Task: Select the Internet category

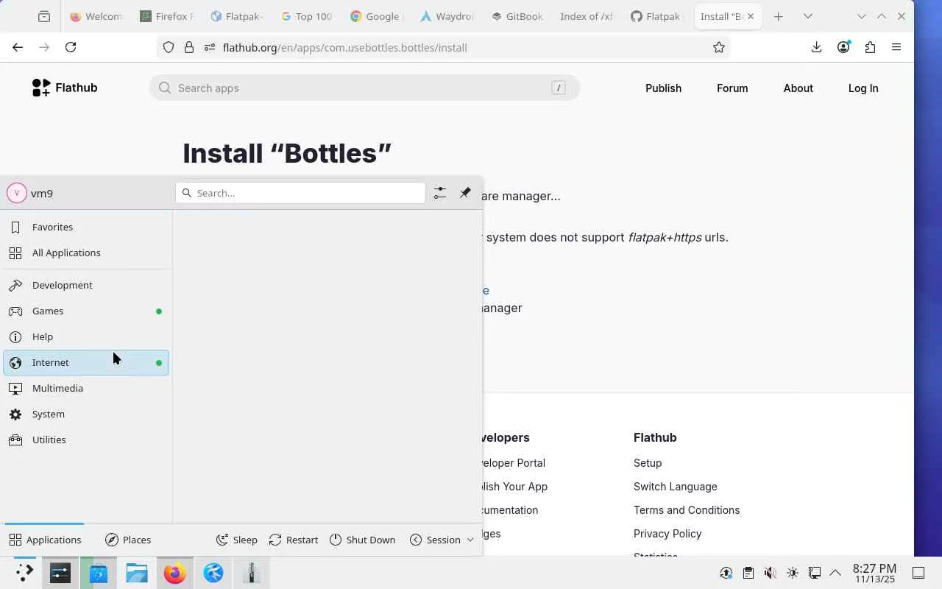Action: click(x=86, y=362)
